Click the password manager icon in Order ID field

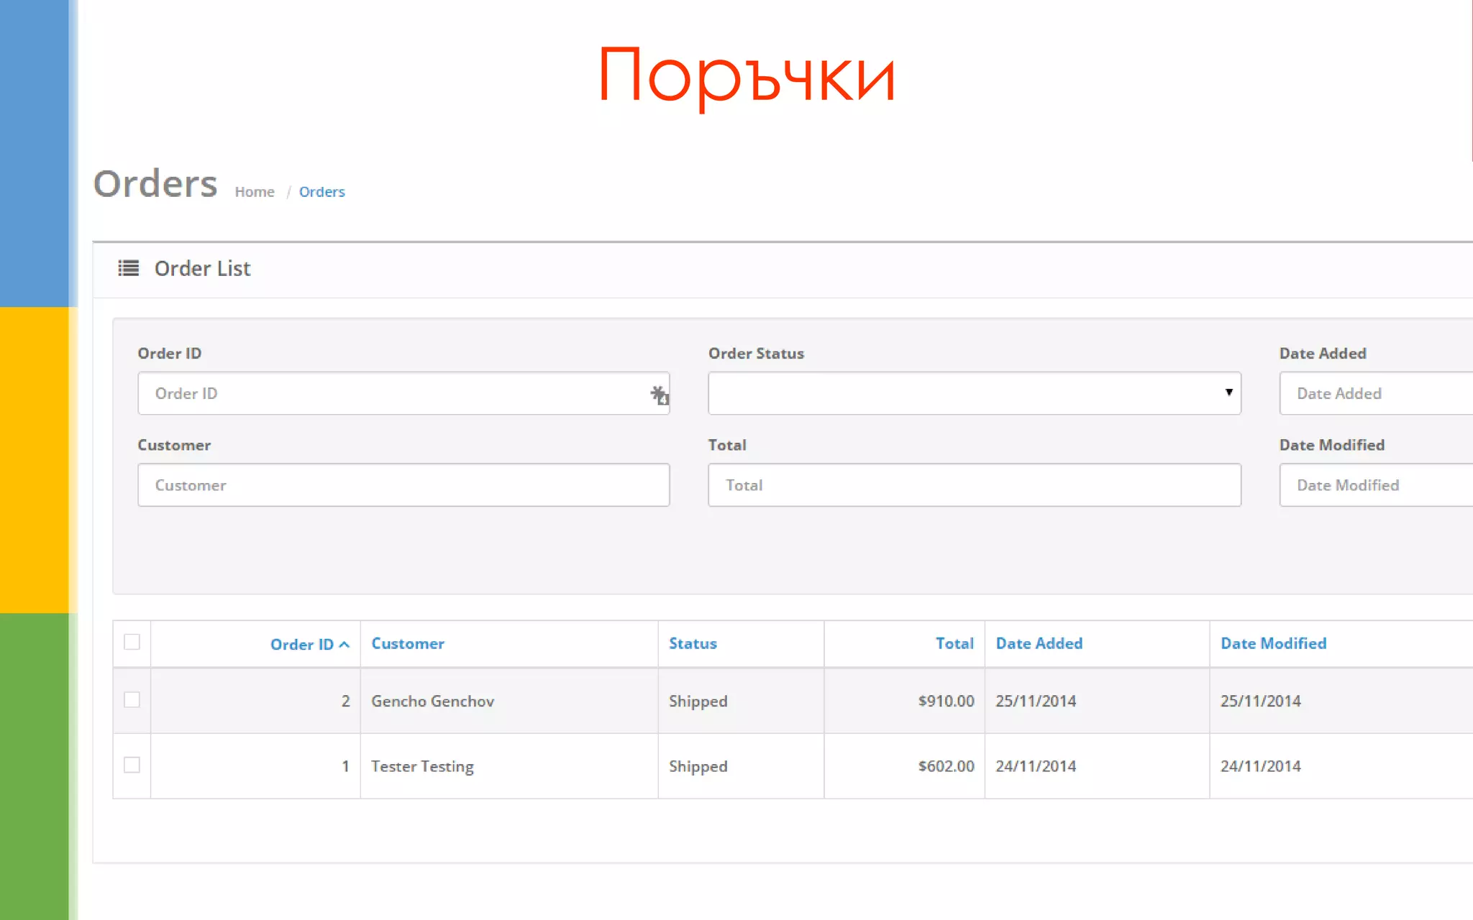660,395
